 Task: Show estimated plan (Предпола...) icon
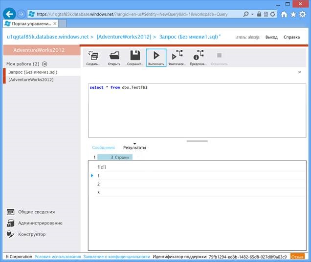coord(199,58)
